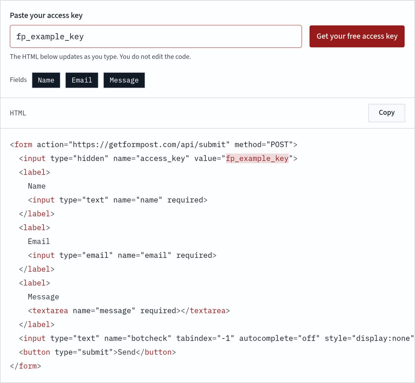
Task: Click the 'Paste your access key' label
Action: [46, 16]
